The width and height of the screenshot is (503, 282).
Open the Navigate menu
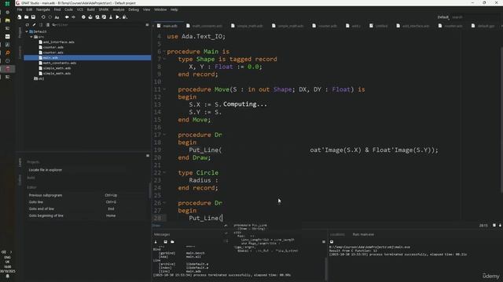(x=43, y=9)
